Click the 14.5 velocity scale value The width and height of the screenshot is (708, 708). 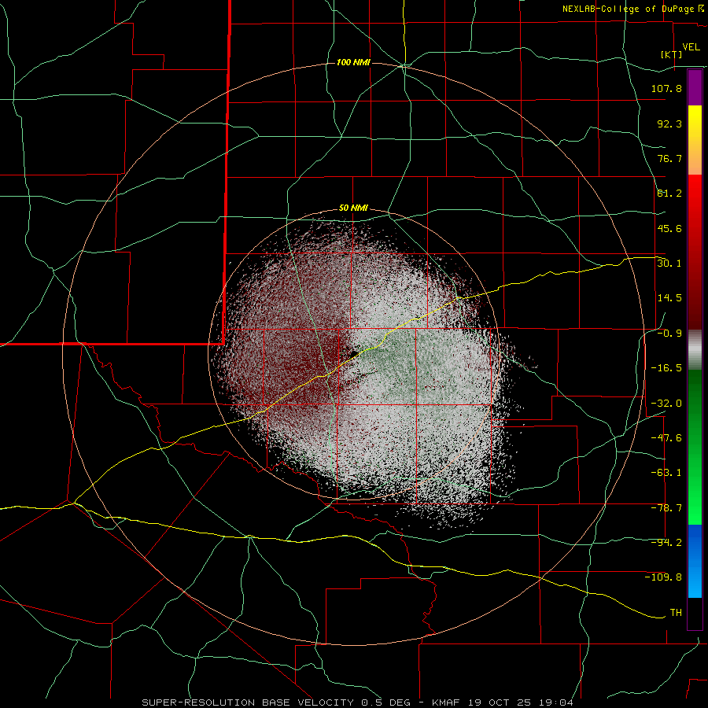(x=669, y=298)
